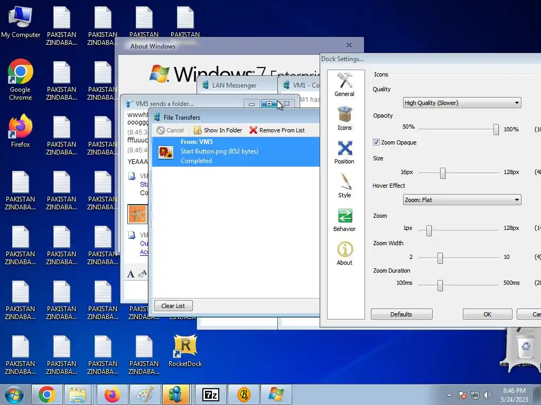Screen dimensions: 541x405
Task: Click the icon Size slider handle
Action: tap(443, 173)
